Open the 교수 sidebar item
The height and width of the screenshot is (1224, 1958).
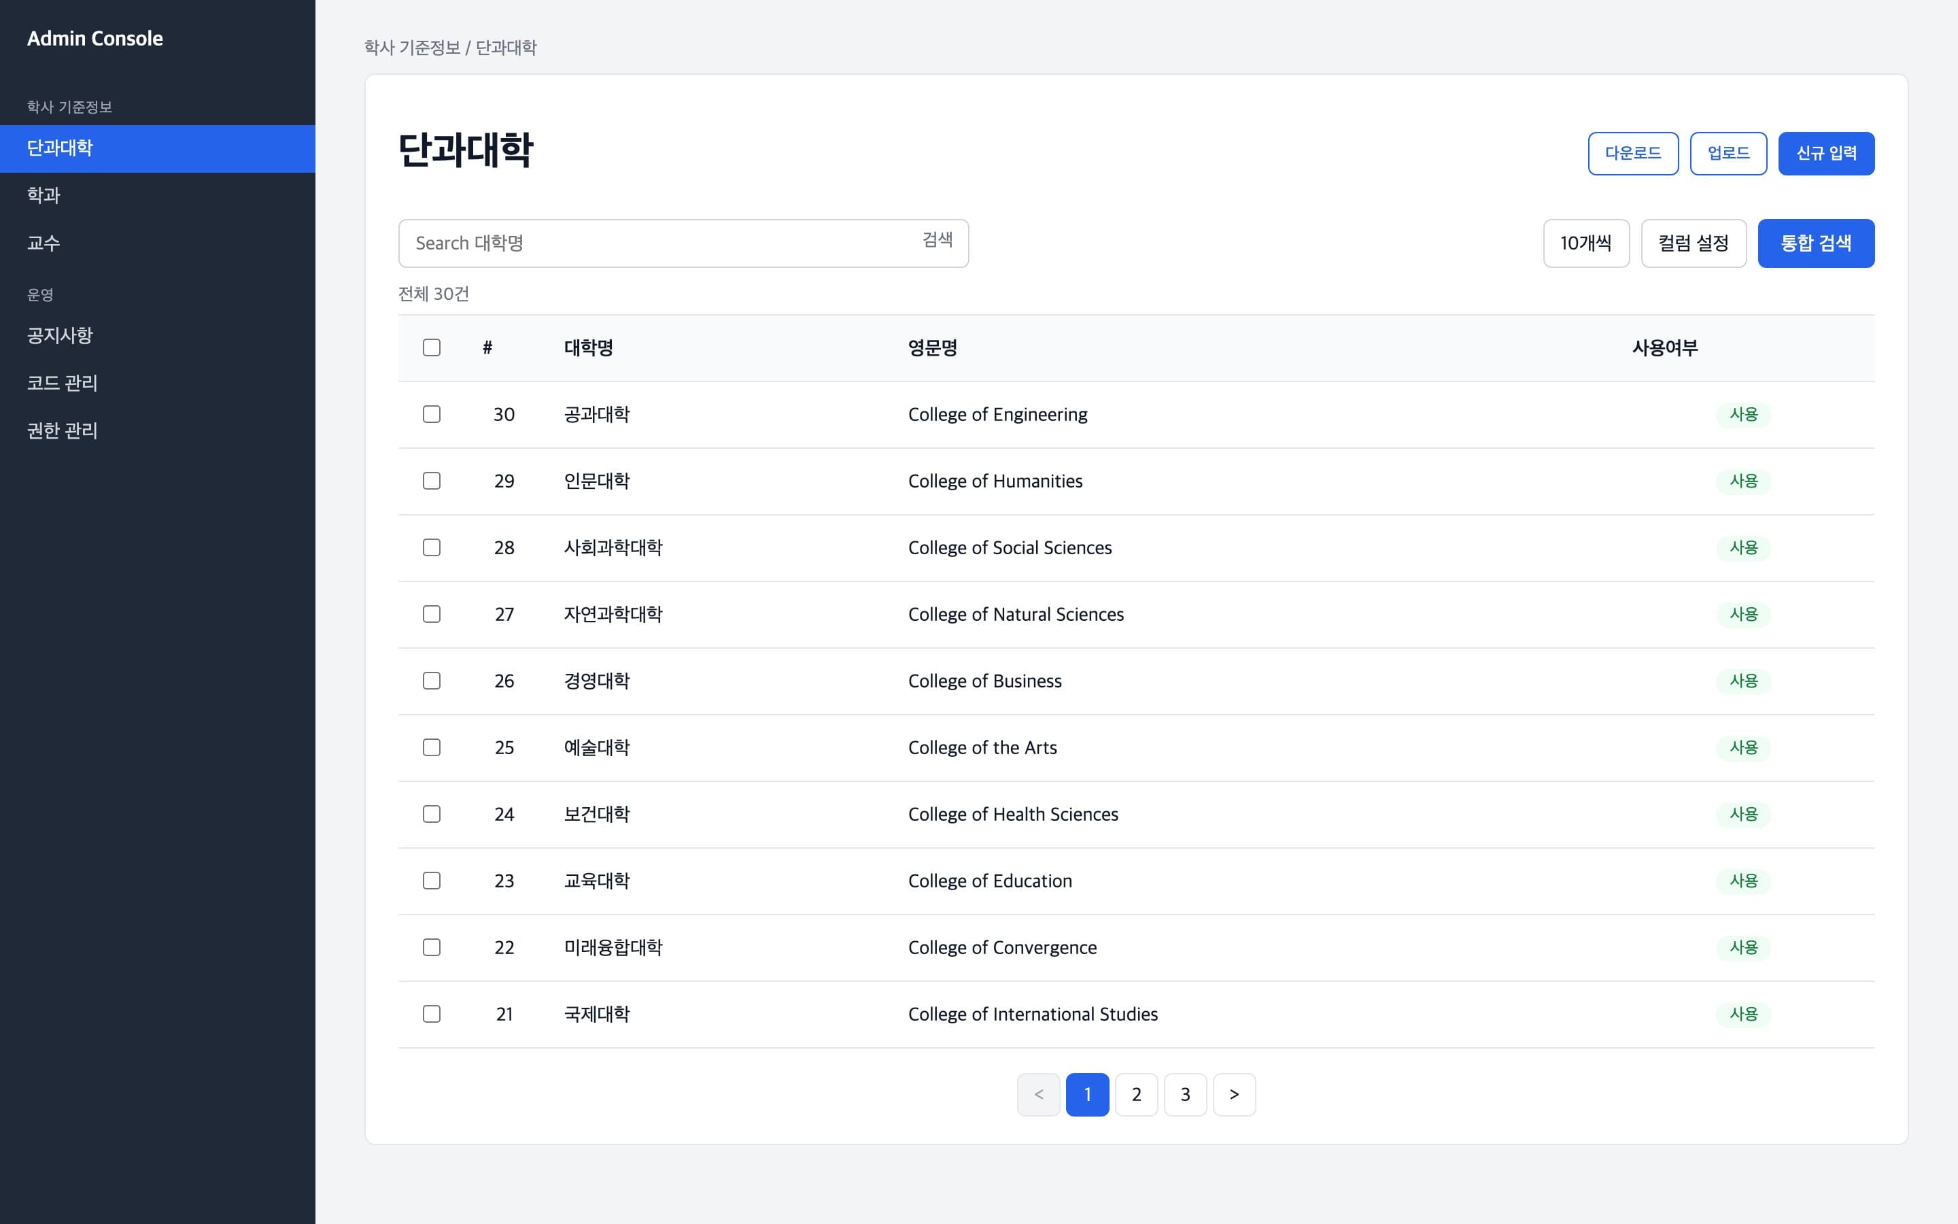(x=158, y=243)
